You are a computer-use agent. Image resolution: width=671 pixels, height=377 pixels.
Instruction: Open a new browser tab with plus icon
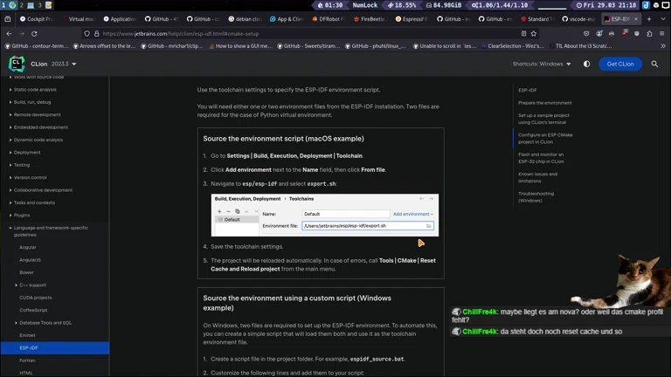coord(648,18)
